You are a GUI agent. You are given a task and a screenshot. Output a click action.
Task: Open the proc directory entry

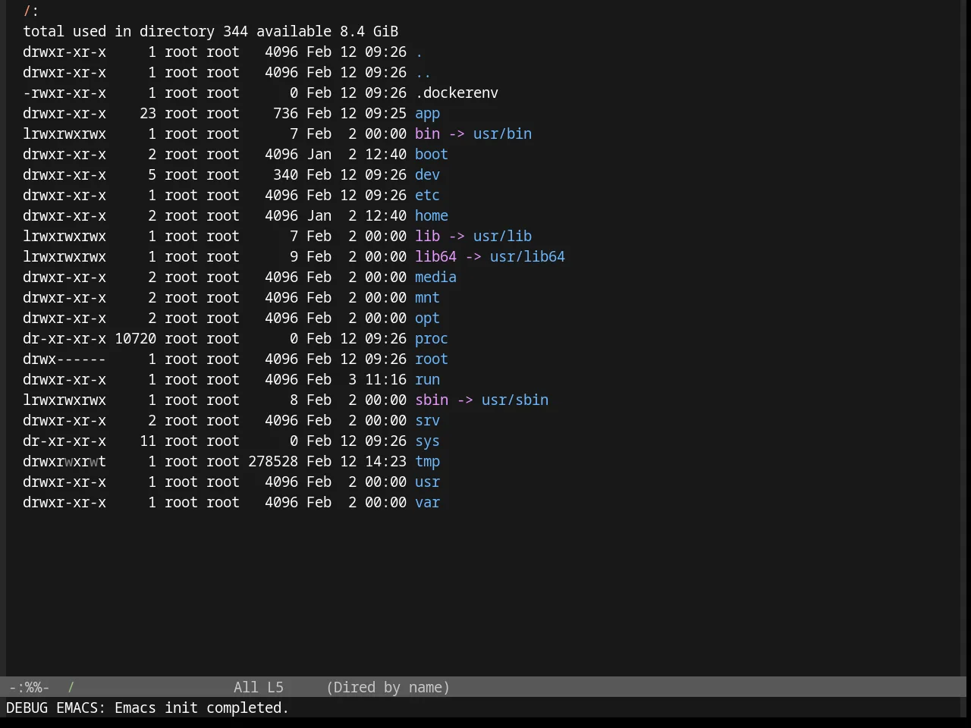[432, 339]
